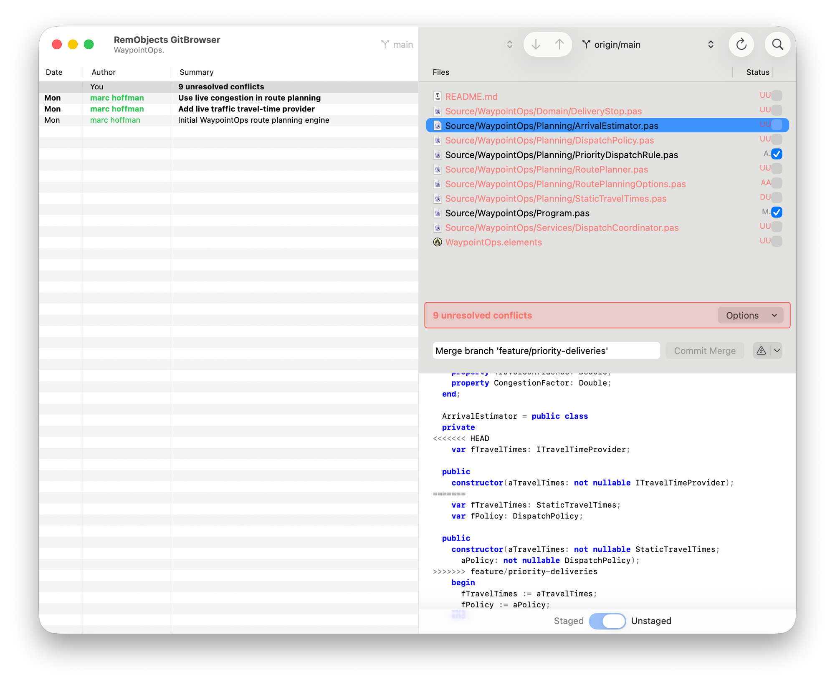Click the ArrivalEstimator.pas file icon
Viewport: 835px width, 685px height.
pyautogui.click(x=437, y=126)
